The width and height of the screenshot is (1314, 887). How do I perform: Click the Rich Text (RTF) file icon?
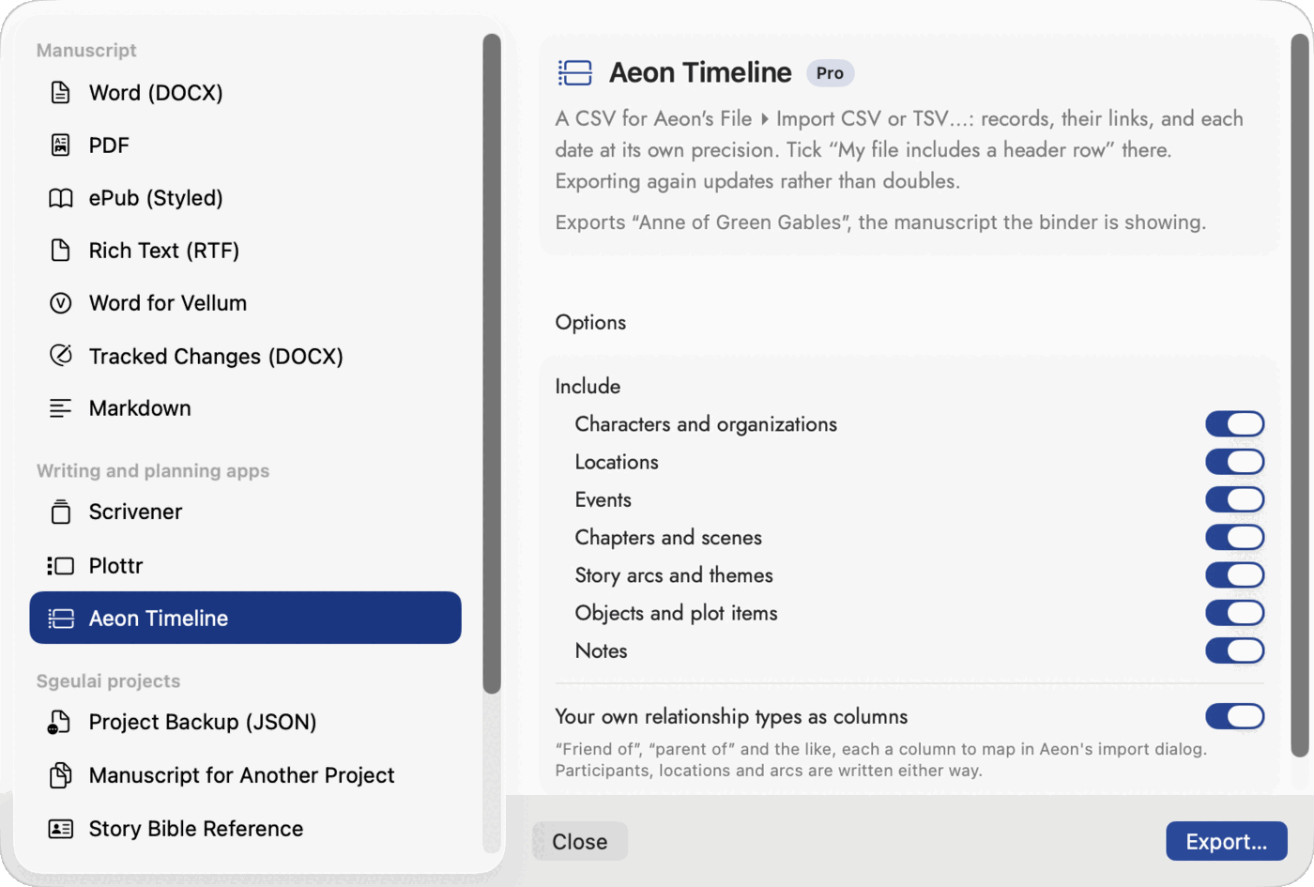[60, 251]
